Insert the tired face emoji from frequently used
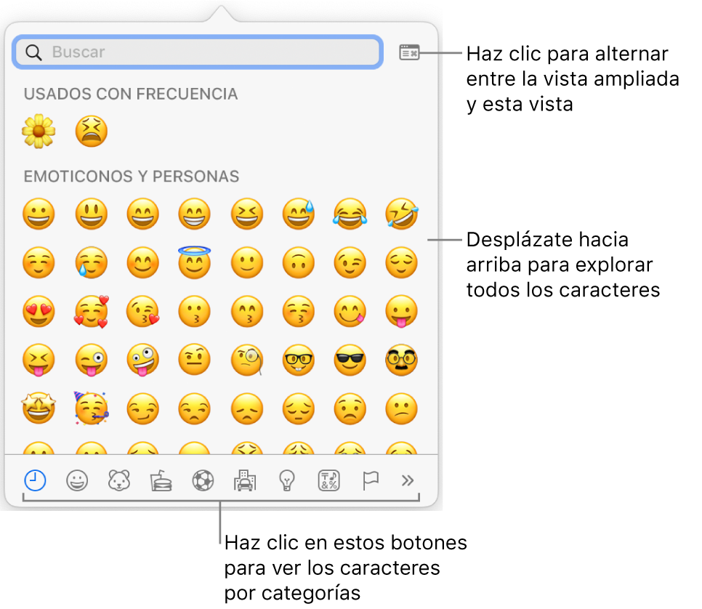 [x=92, y=132]
